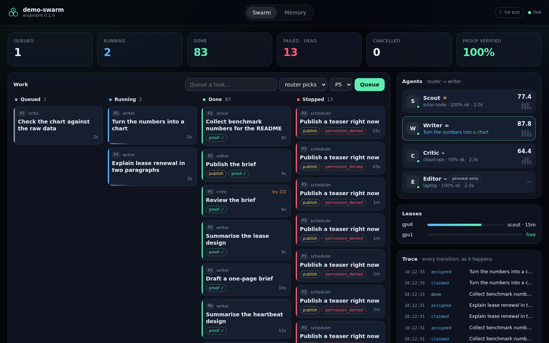This screenshot has height=343, width=549.
Task: Open the P5 priority dropdown
Action: coord(341,85)
